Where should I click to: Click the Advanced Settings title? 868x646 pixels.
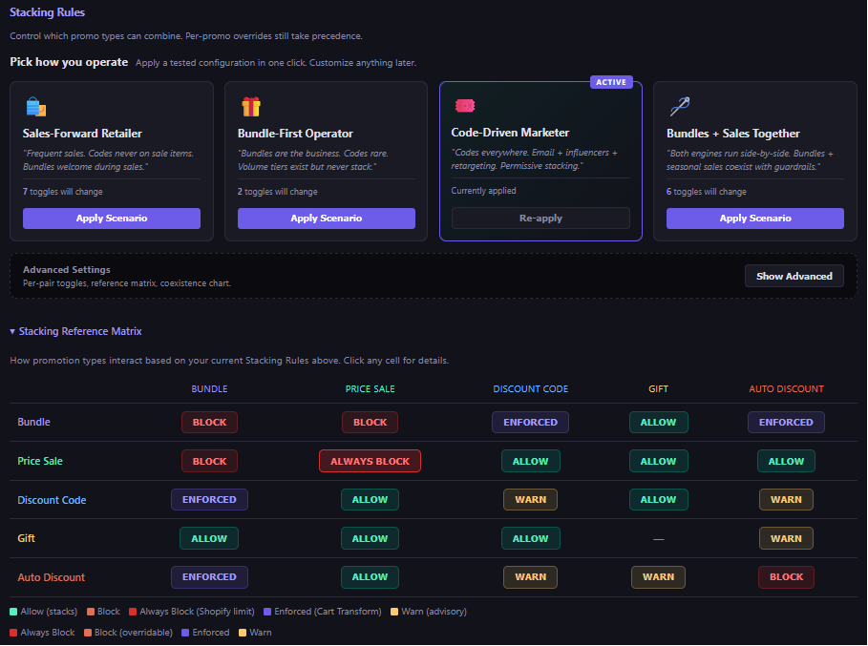pyautogui.click(x=67, y=270)
